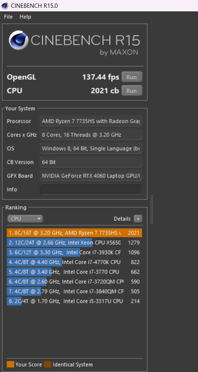Select ranking row Intel Core i5-3317U
This screenshot has width=198, height=372.
click(x=75, y=301)
